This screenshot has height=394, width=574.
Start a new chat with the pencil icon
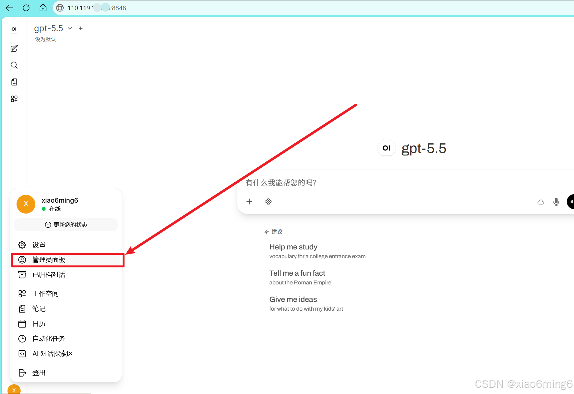click(14, 48)
